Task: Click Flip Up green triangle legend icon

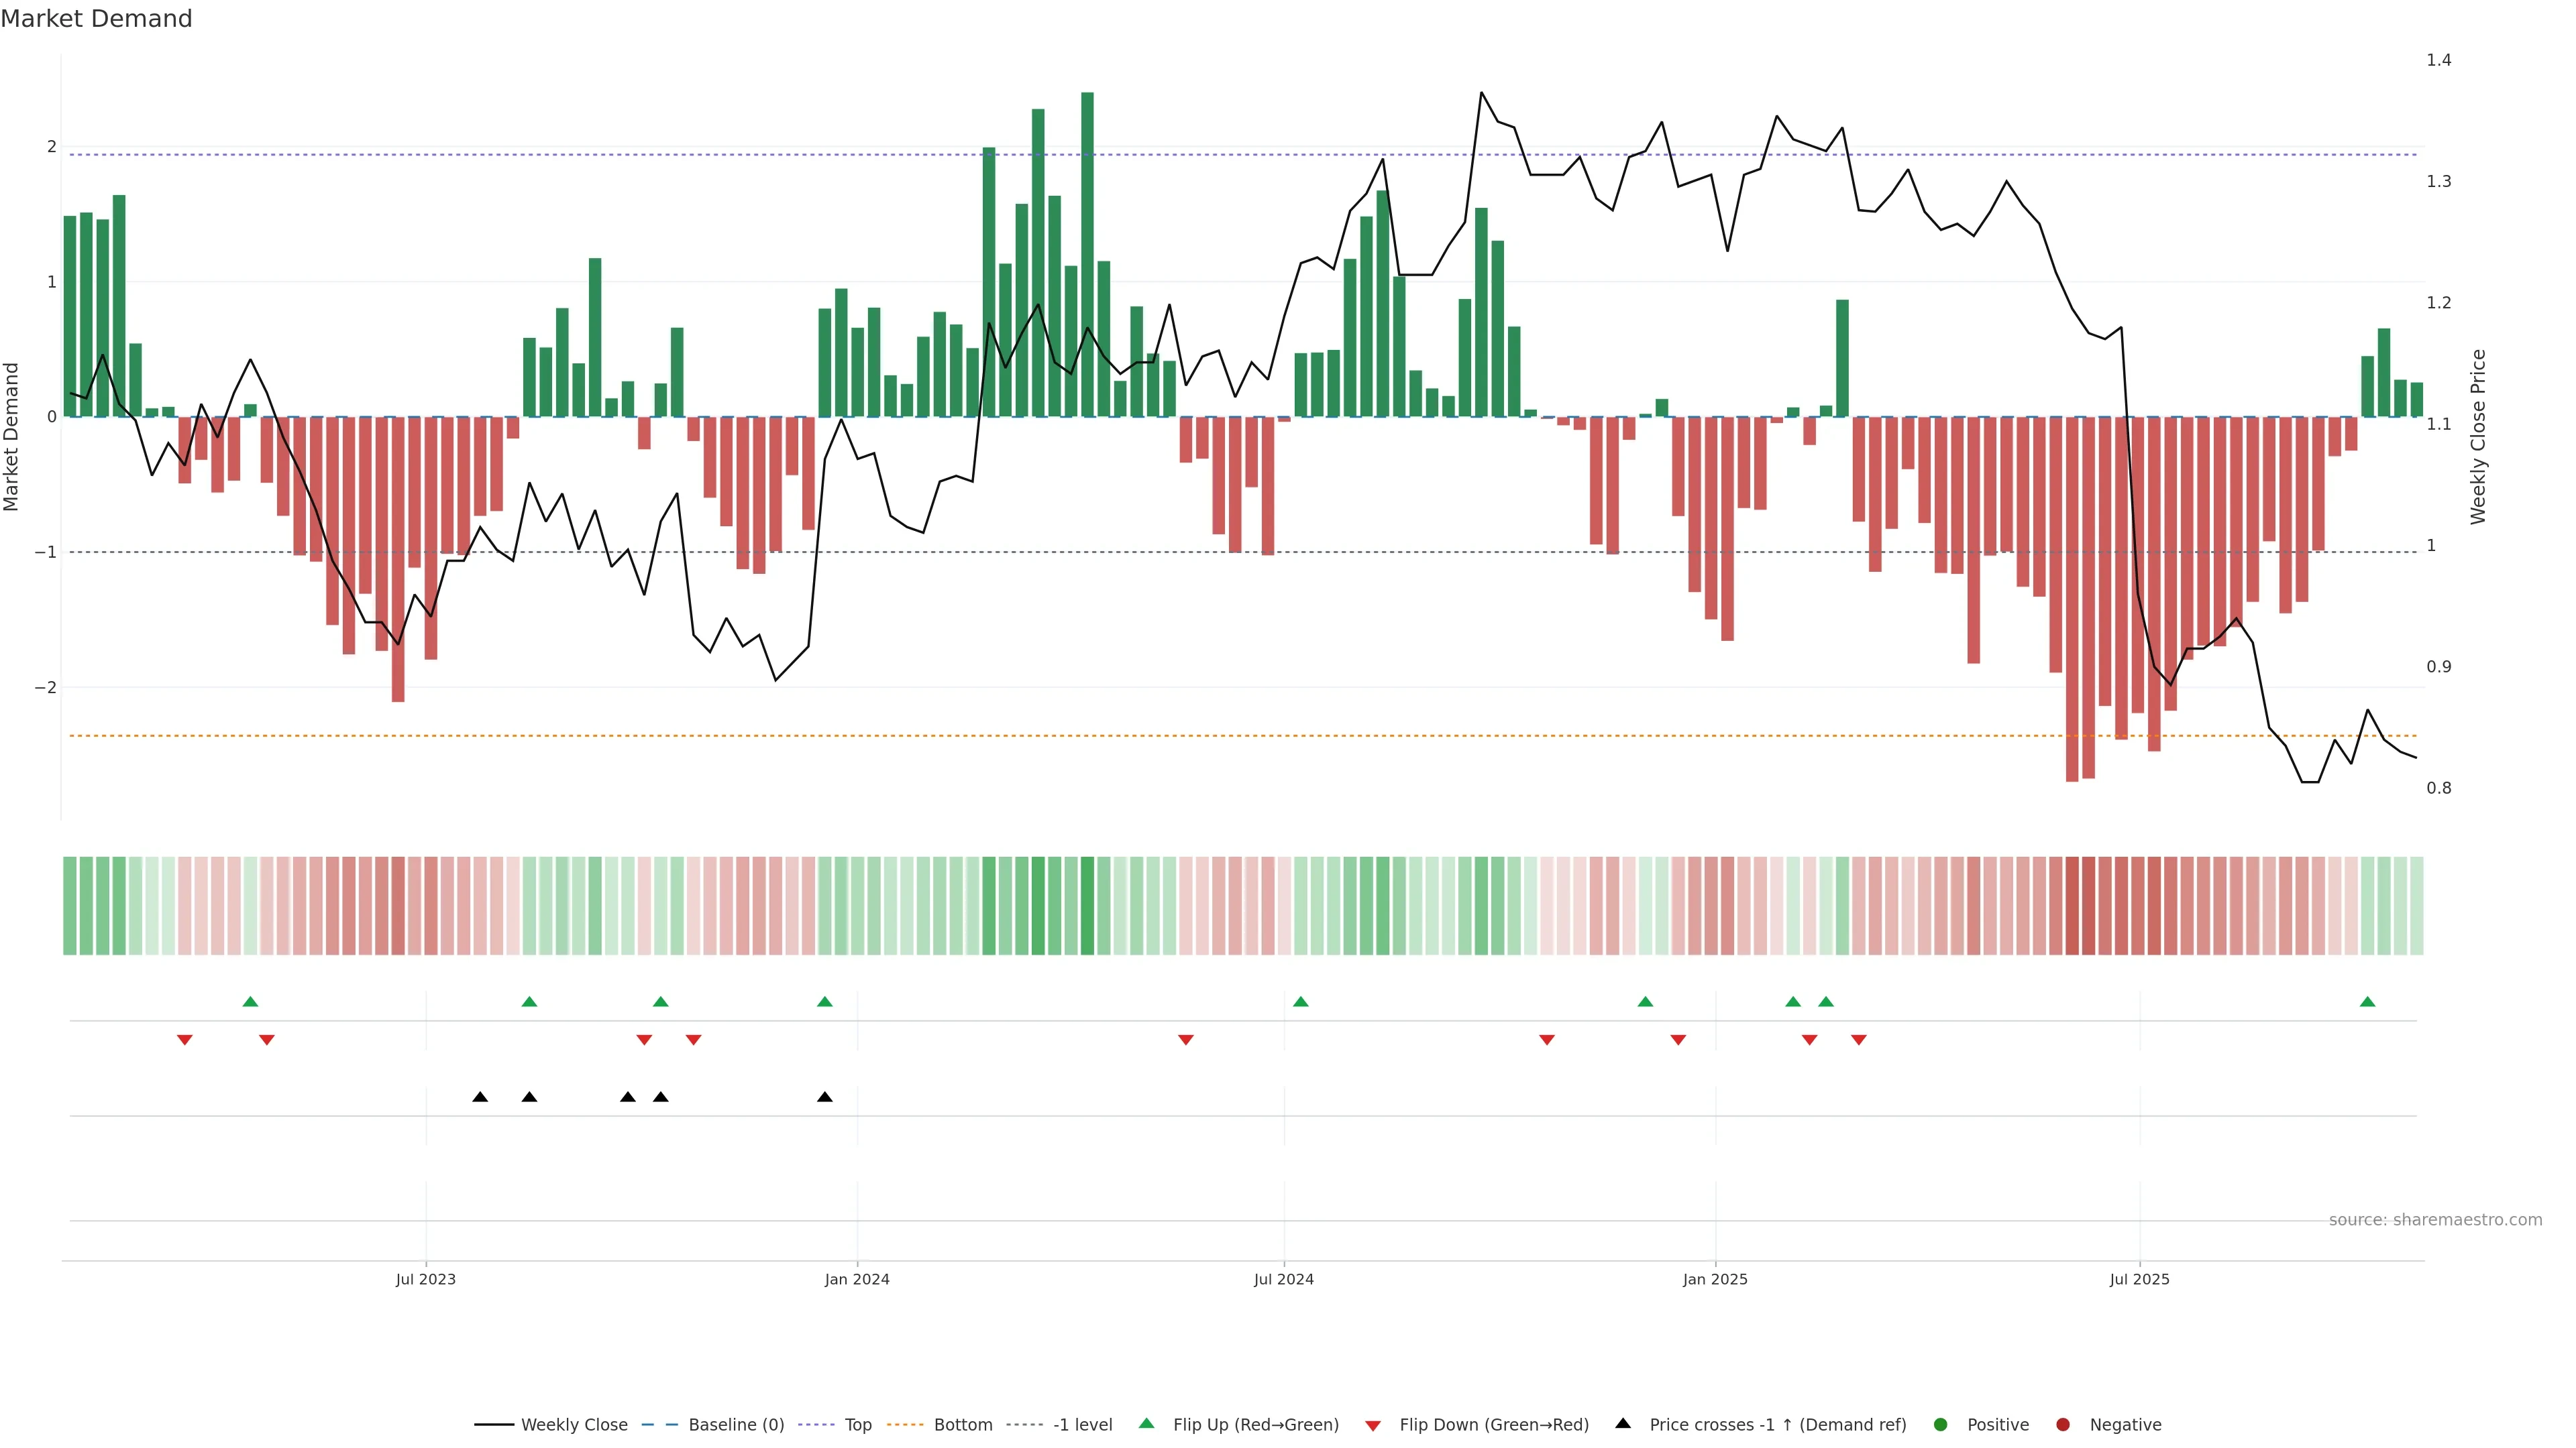Action: pyautogui.click(x=1147, y=1424)
